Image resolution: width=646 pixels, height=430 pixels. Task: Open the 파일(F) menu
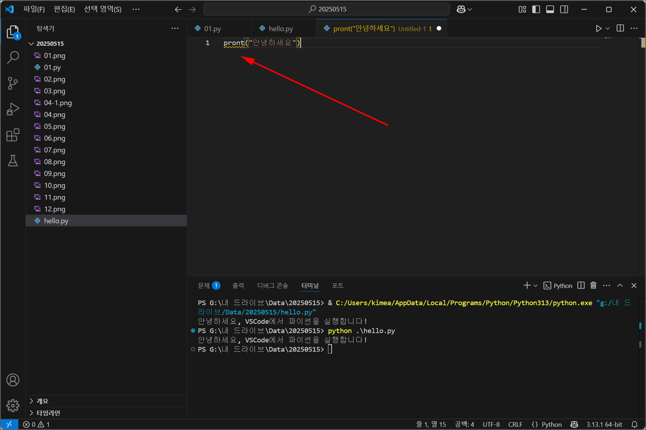coord(34,9)
